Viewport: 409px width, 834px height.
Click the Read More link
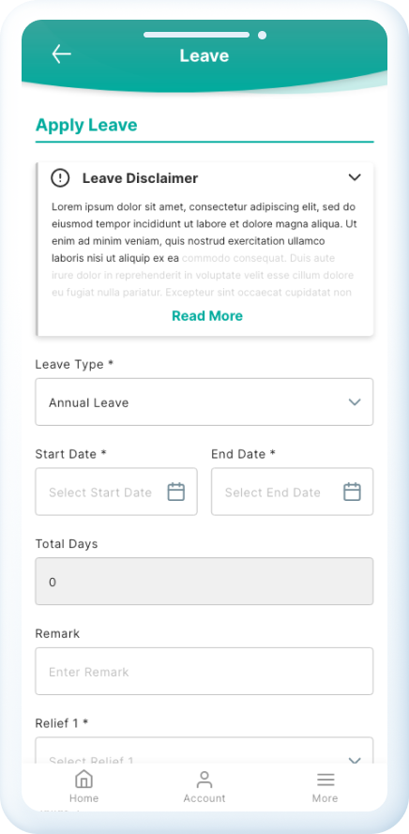pos(207,316)
